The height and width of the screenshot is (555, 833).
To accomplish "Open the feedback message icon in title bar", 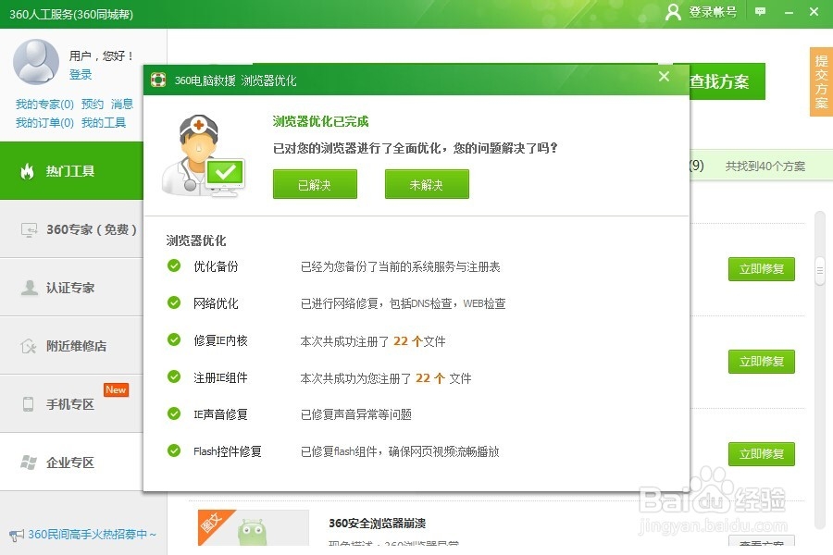I will coord(760,12).
